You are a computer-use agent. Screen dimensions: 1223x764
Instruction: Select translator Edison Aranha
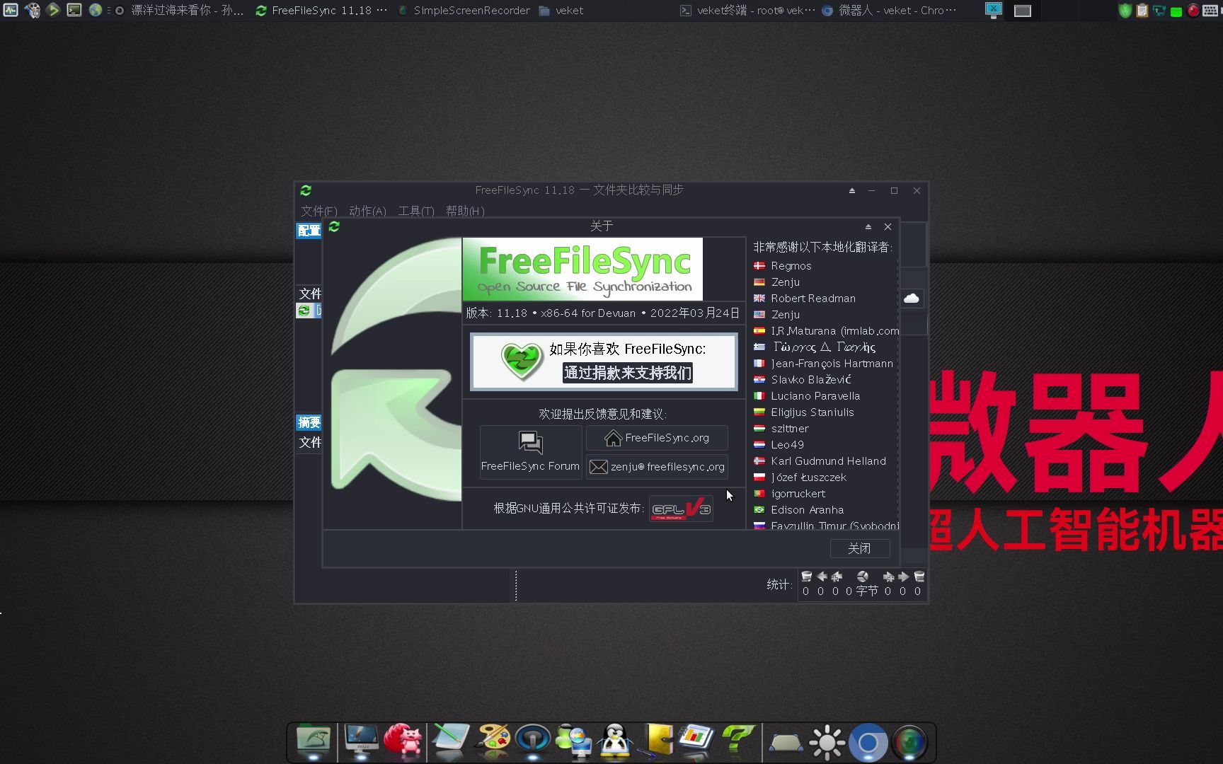(x=807, y=510)
